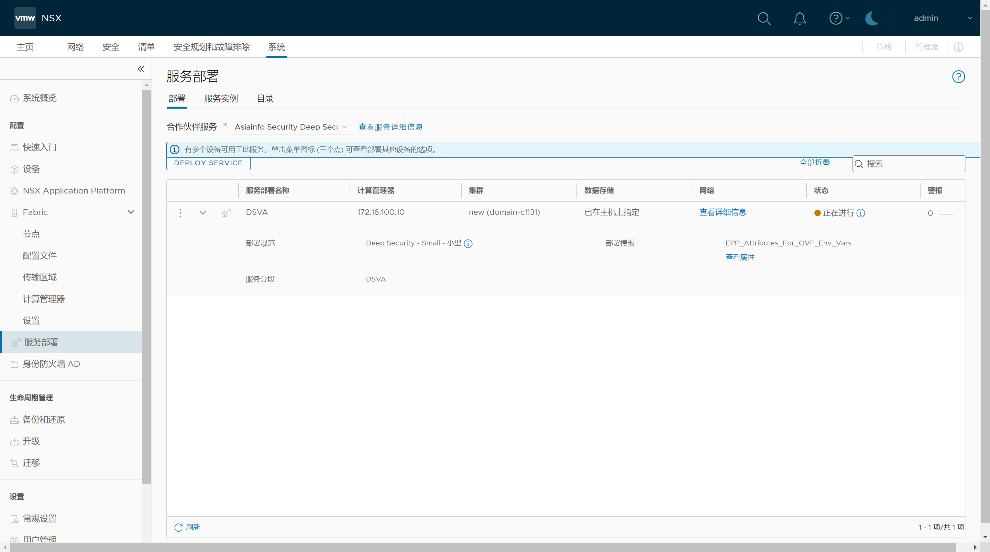
Task: Switch to 服务实例 tab
Action: point(221,99)
